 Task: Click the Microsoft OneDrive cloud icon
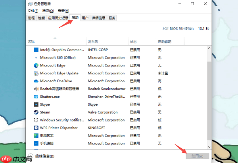(x=36, y=81)
